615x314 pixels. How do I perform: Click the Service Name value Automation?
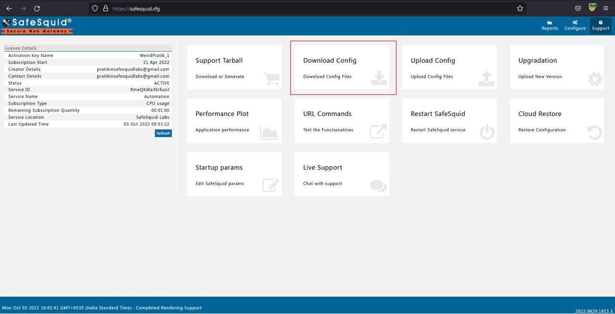157,97
